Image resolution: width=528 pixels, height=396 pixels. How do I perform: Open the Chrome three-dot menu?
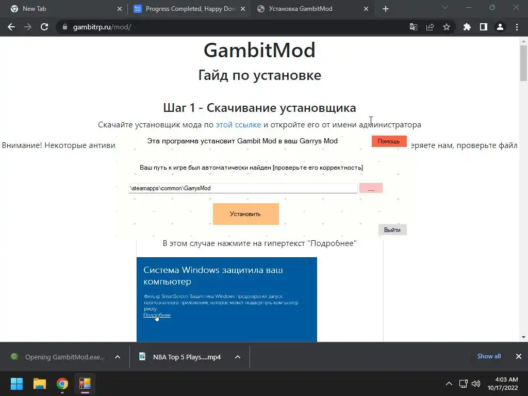(x=517, y=27)
